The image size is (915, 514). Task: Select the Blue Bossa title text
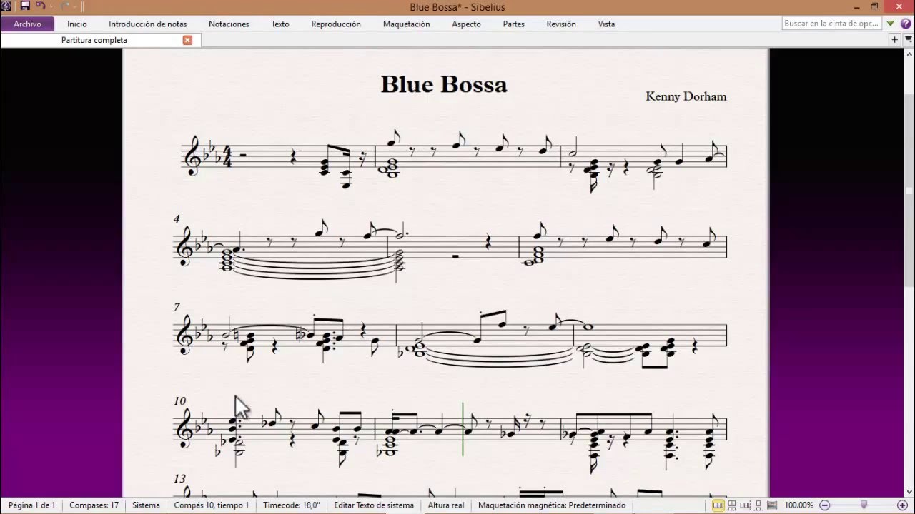pyautogui.click(x=444, y=84)
